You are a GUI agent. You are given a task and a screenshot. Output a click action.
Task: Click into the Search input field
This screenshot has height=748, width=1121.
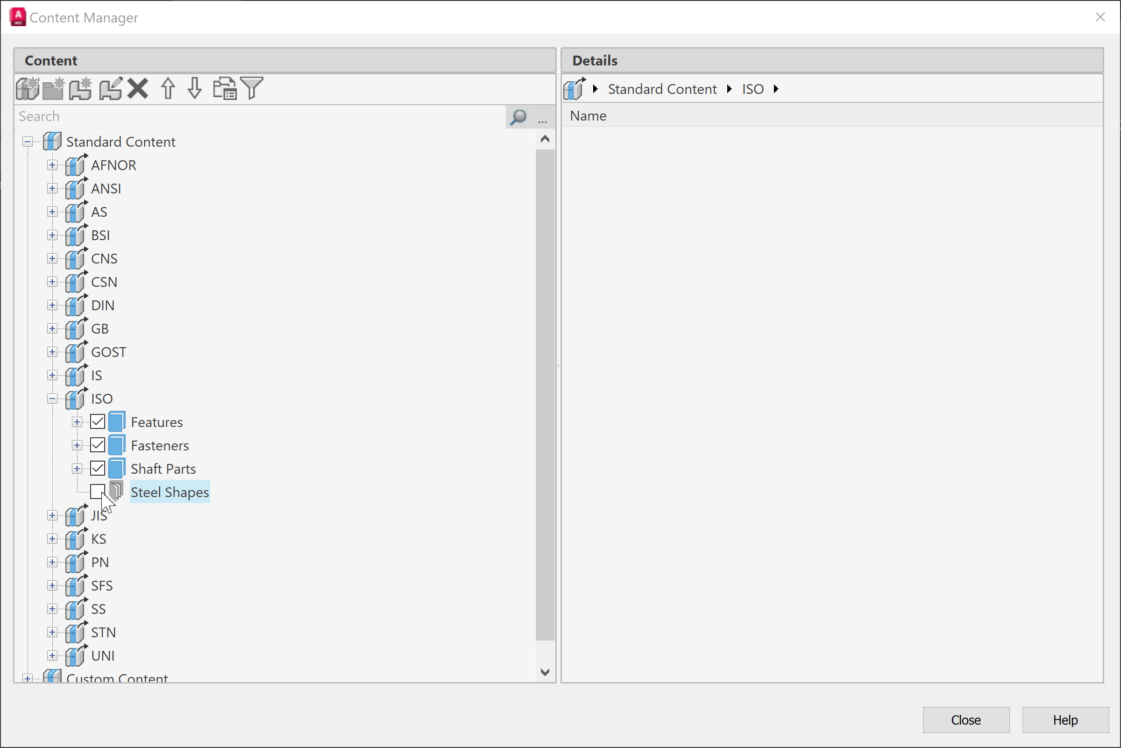coord(257,117)
